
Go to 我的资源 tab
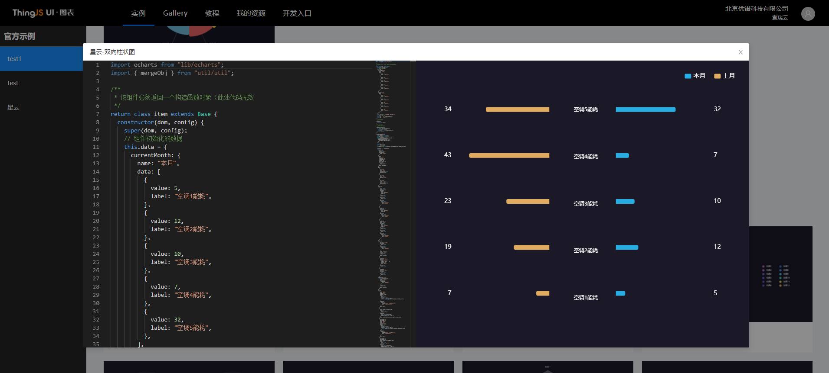coord(251,13)
